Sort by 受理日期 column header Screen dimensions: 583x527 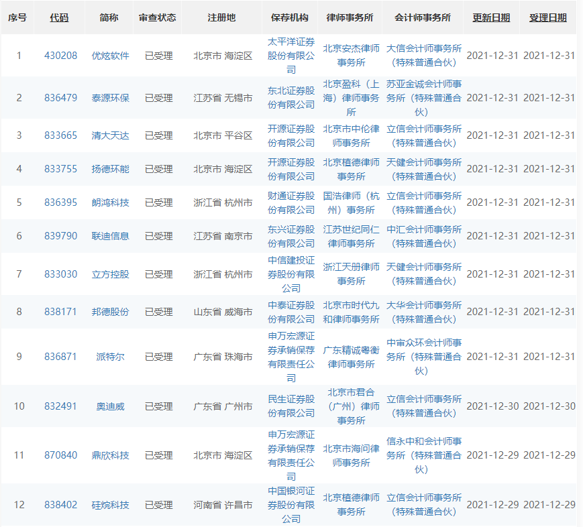coord(547,17)
